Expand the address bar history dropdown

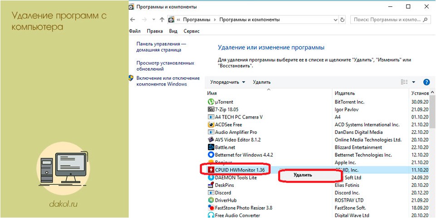pos(335,20)
